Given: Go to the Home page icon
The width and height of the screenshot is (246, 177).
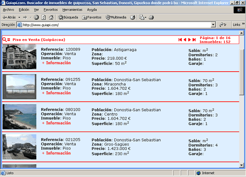Looking at the screenshot, I should point(51,17).
